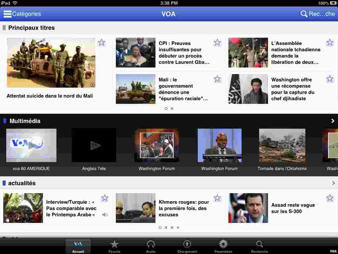Open the Attentat suicide dans le nord du Mali headline
338x254 pixels.
tap(50, 96)
